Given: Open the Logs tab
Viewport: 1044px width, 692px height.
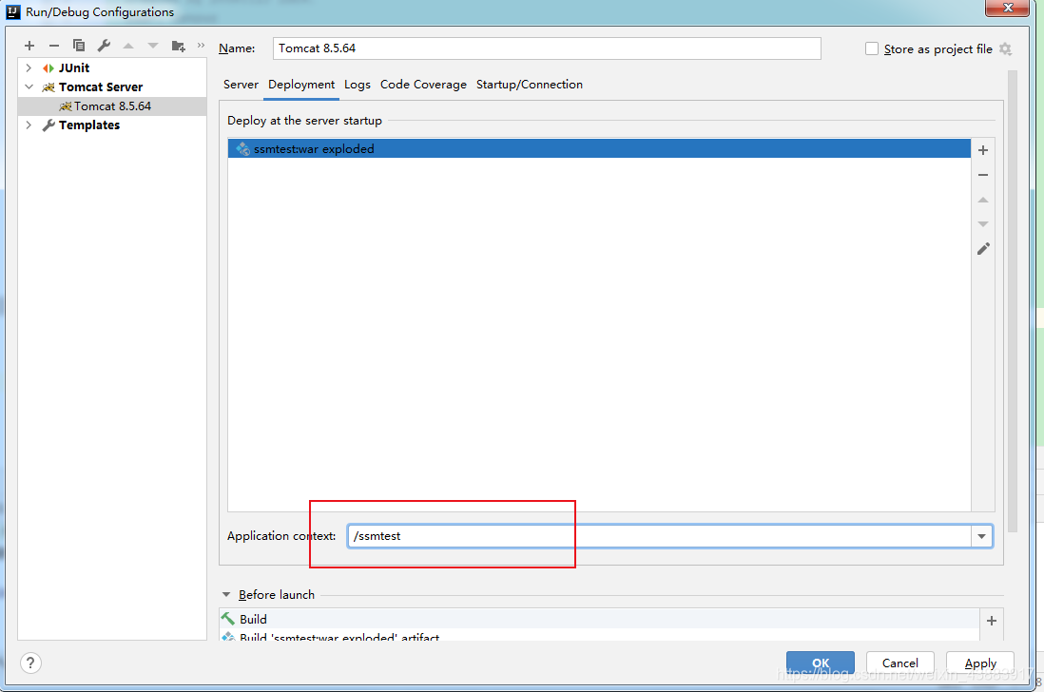Looking at the screenshot, I should pos(358,85).
